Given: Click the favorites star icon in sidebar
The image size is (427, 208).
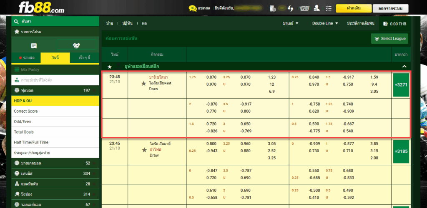Looking at the screenshot, I should click(17, 32).
